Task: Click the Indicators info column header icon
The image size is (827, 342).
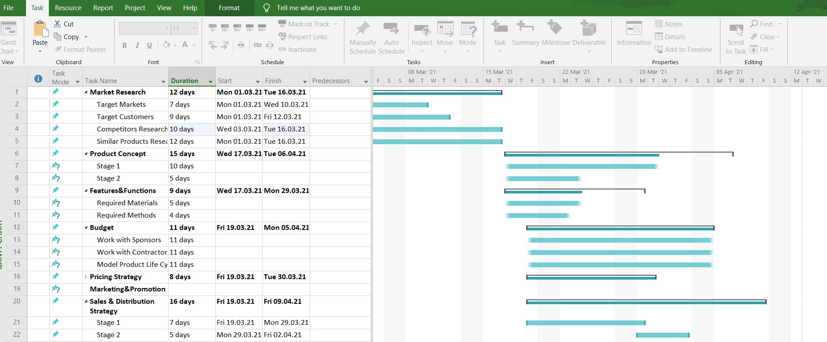Action: tap(38, 79)
